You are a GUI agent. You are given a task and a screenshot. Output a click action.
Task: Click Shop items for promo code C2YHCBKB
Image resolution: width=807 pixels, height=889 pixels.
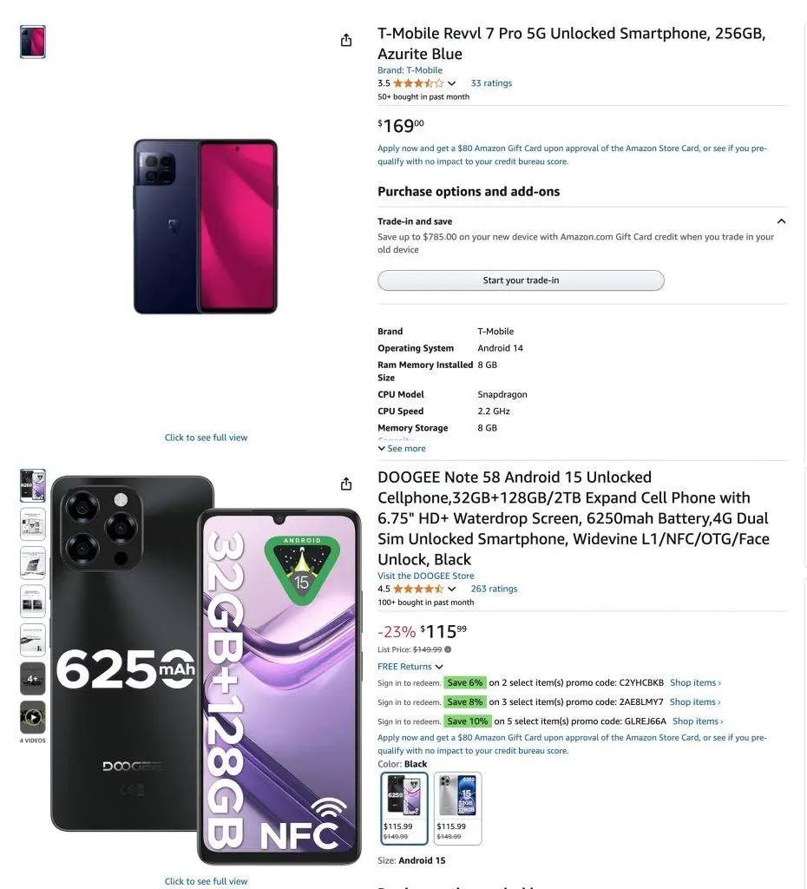695,683
